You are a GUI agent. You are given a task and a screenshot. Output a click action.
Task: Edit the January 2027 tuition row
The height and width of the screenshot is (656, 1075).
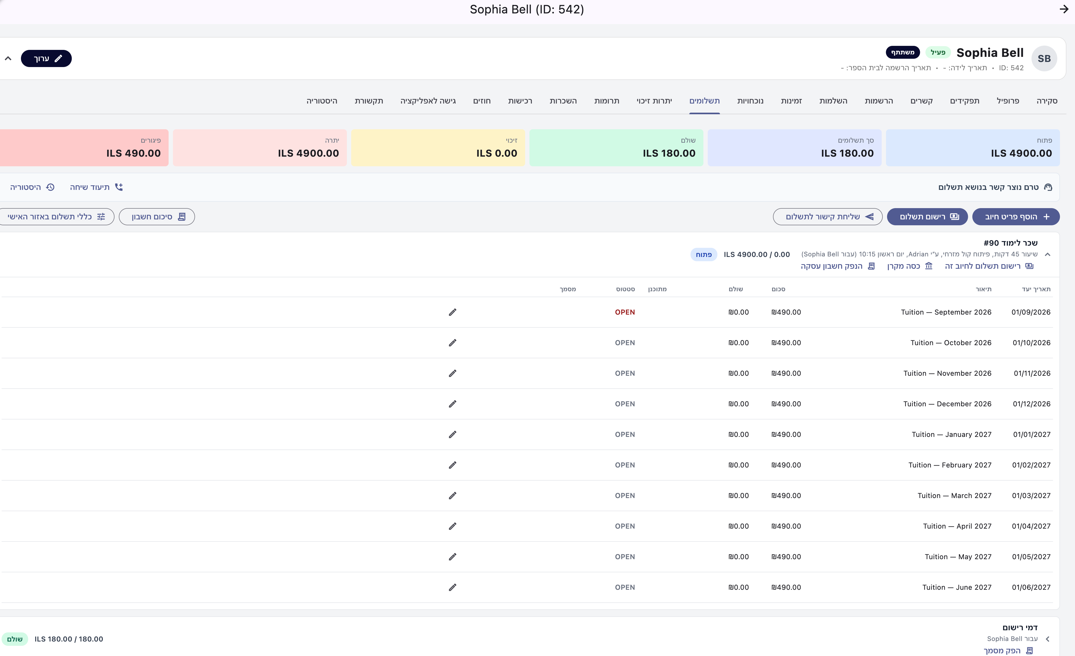452,434
